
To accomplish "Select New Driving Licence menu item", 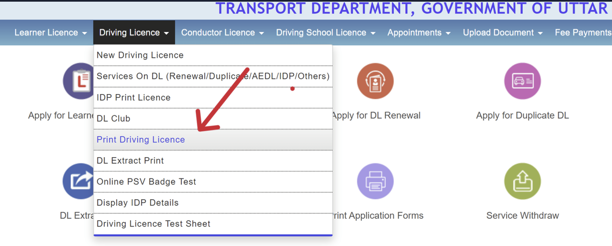I will pyautogui.click(x=140, y=56).
